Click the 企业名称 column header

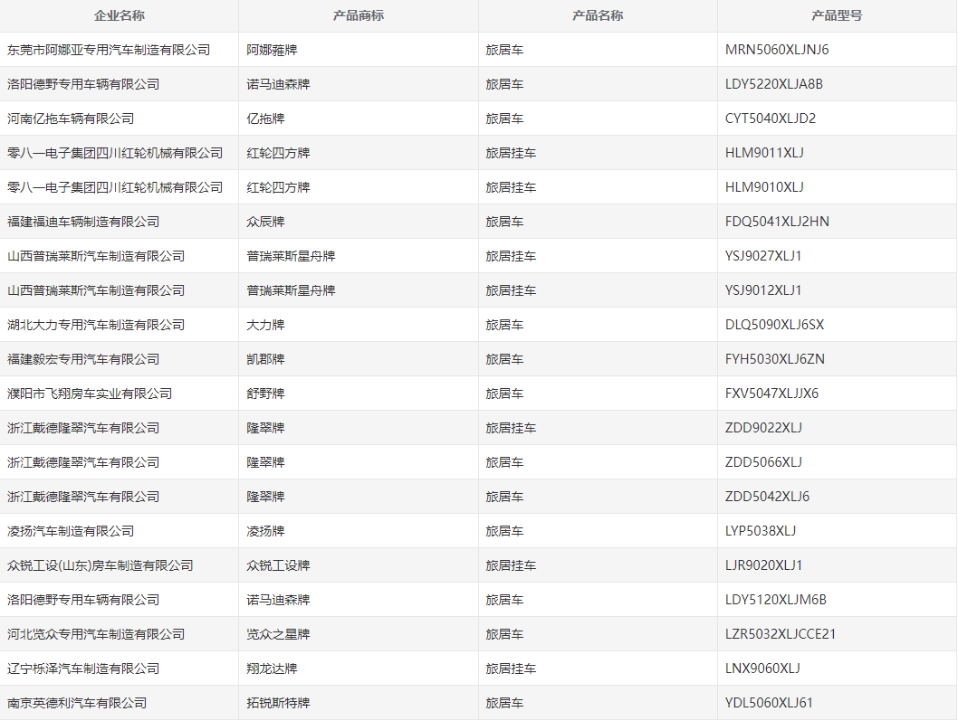[x=120, y=16]
